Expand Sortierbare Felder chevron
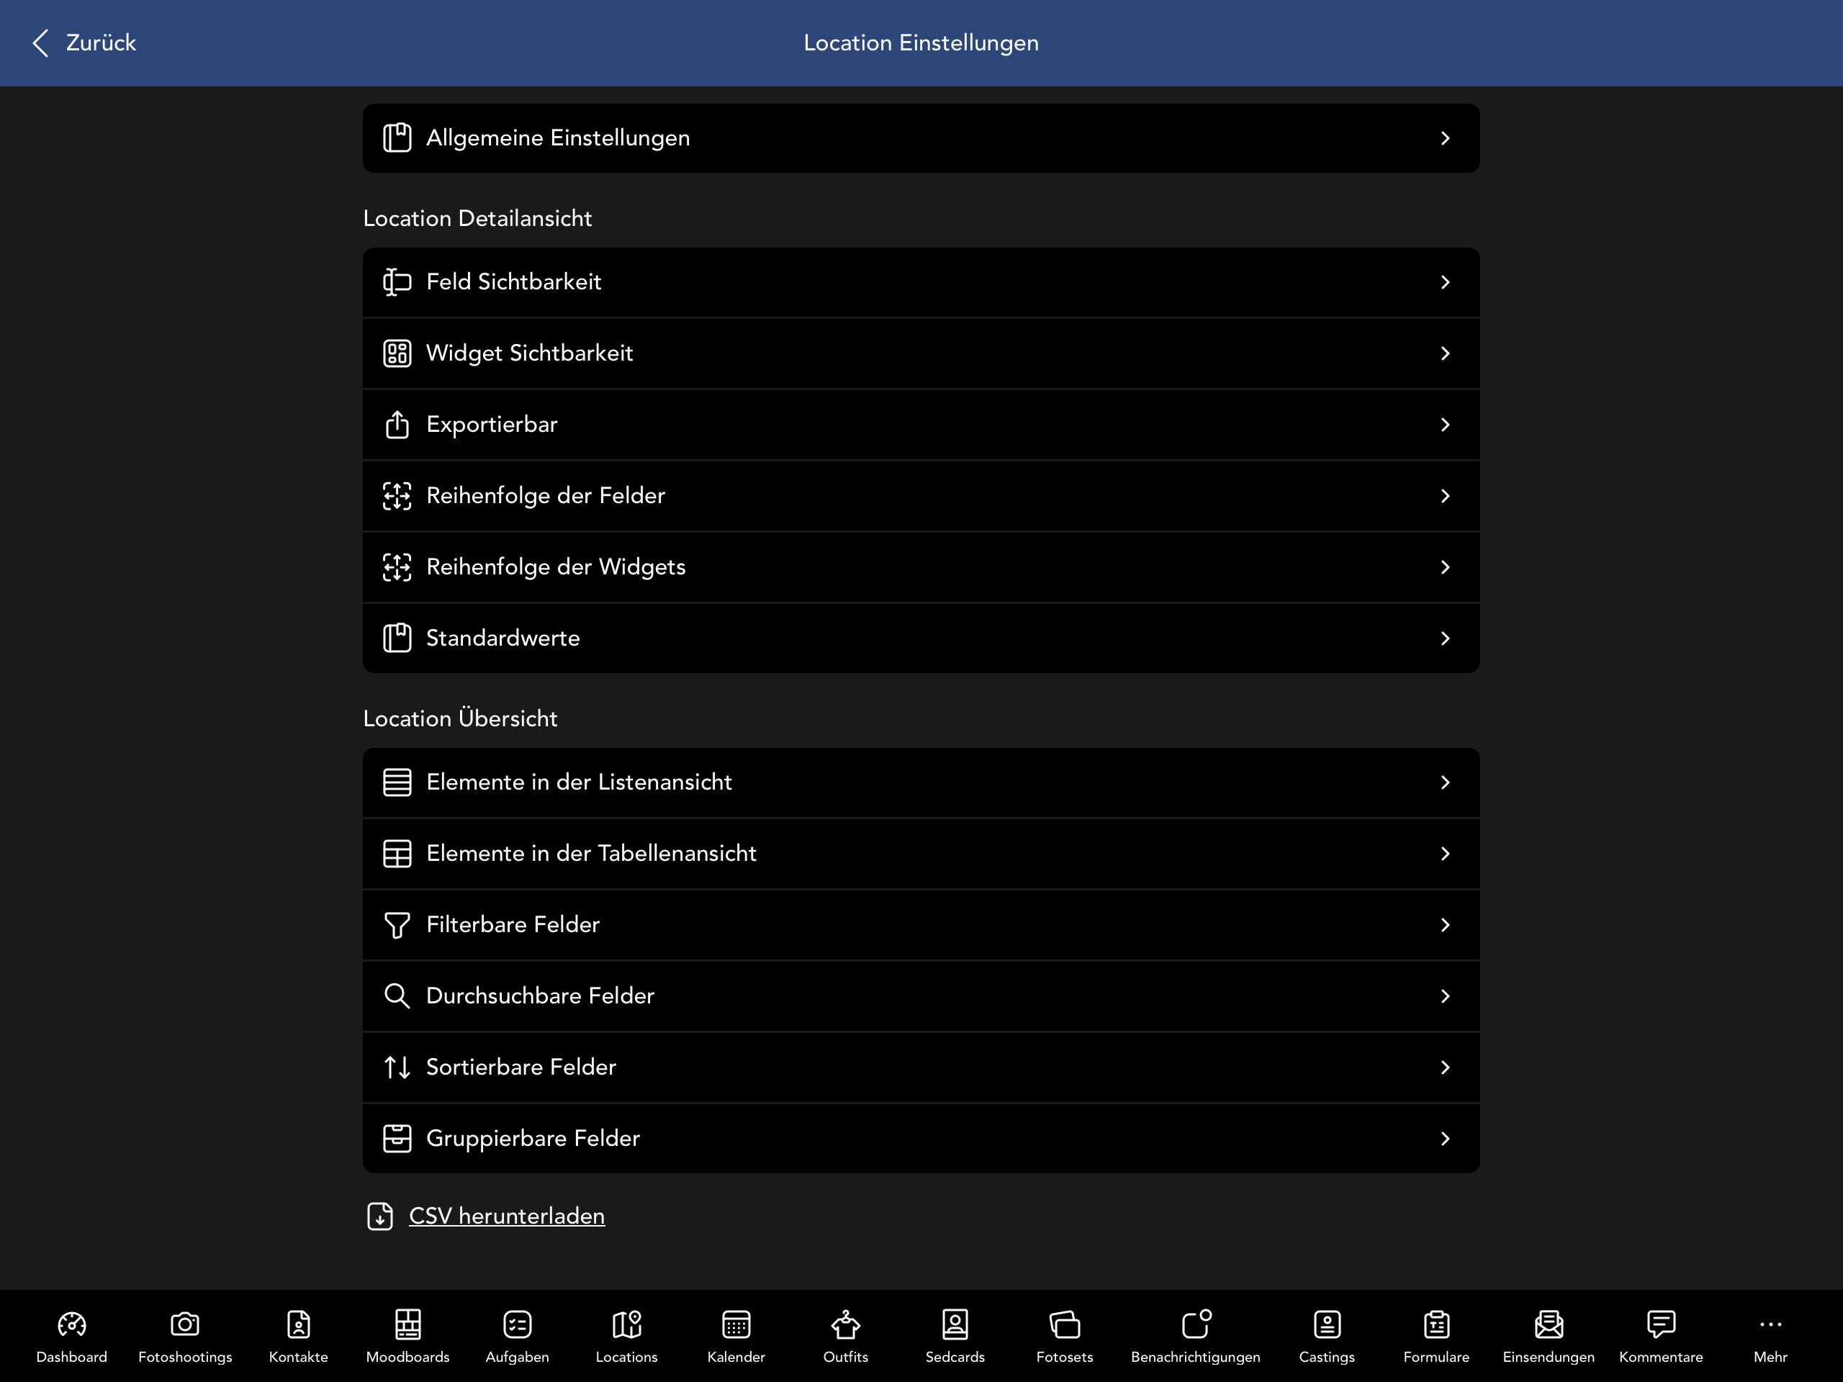Viewport: 1843px width, 1382px height. (x=1445, y=1067)
